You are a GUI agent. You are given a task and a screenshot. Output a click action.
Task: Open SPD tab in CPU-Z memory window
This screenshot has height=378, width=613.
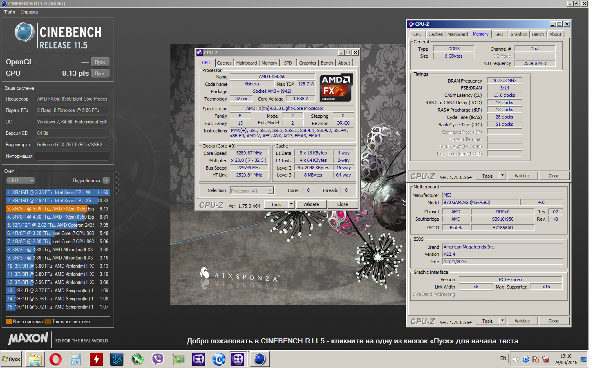point(499,34)
